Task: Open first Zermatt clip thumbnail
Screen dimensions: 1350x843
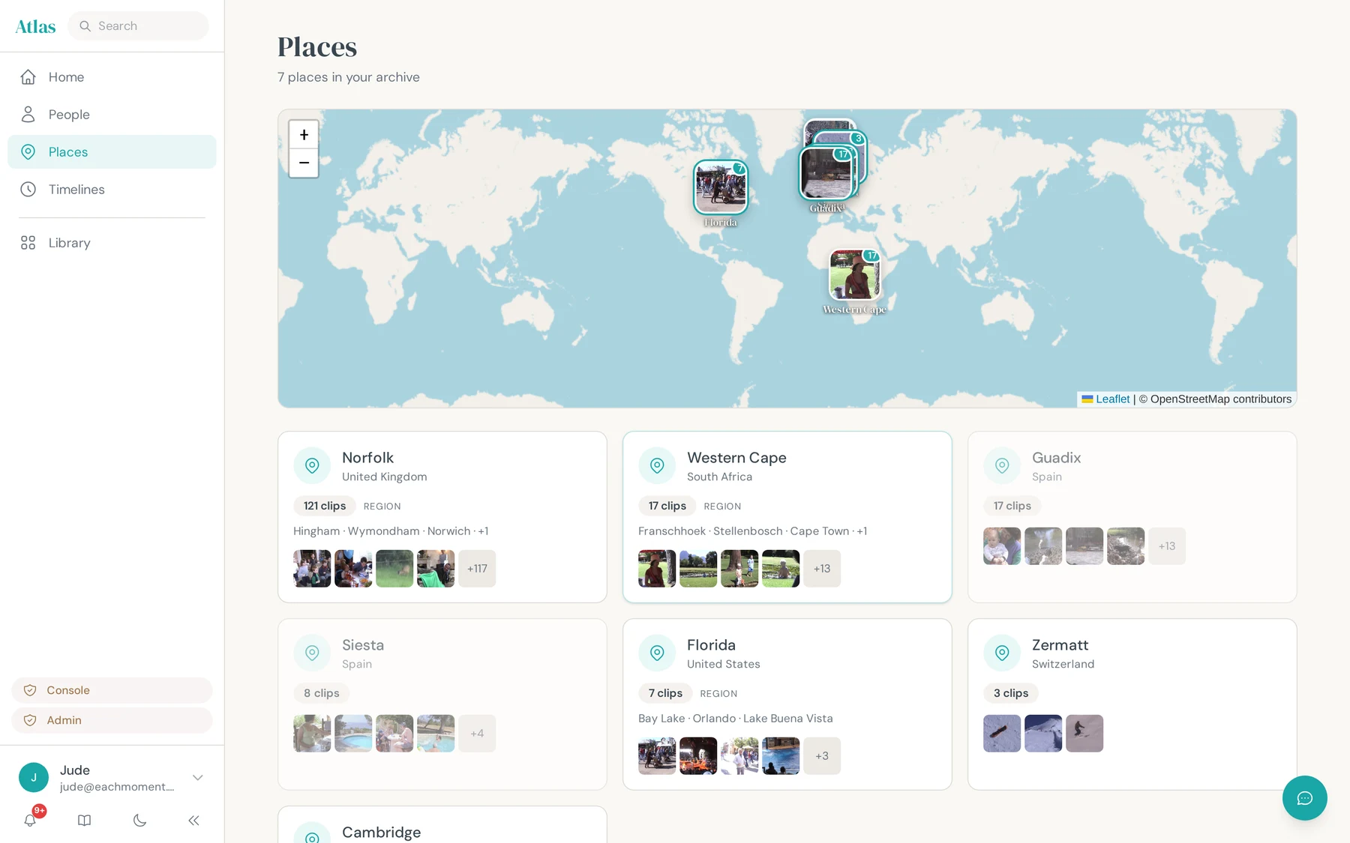Action: coord(1002,734)
